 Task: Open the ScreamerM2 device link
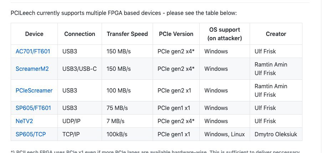coord(32,69)
